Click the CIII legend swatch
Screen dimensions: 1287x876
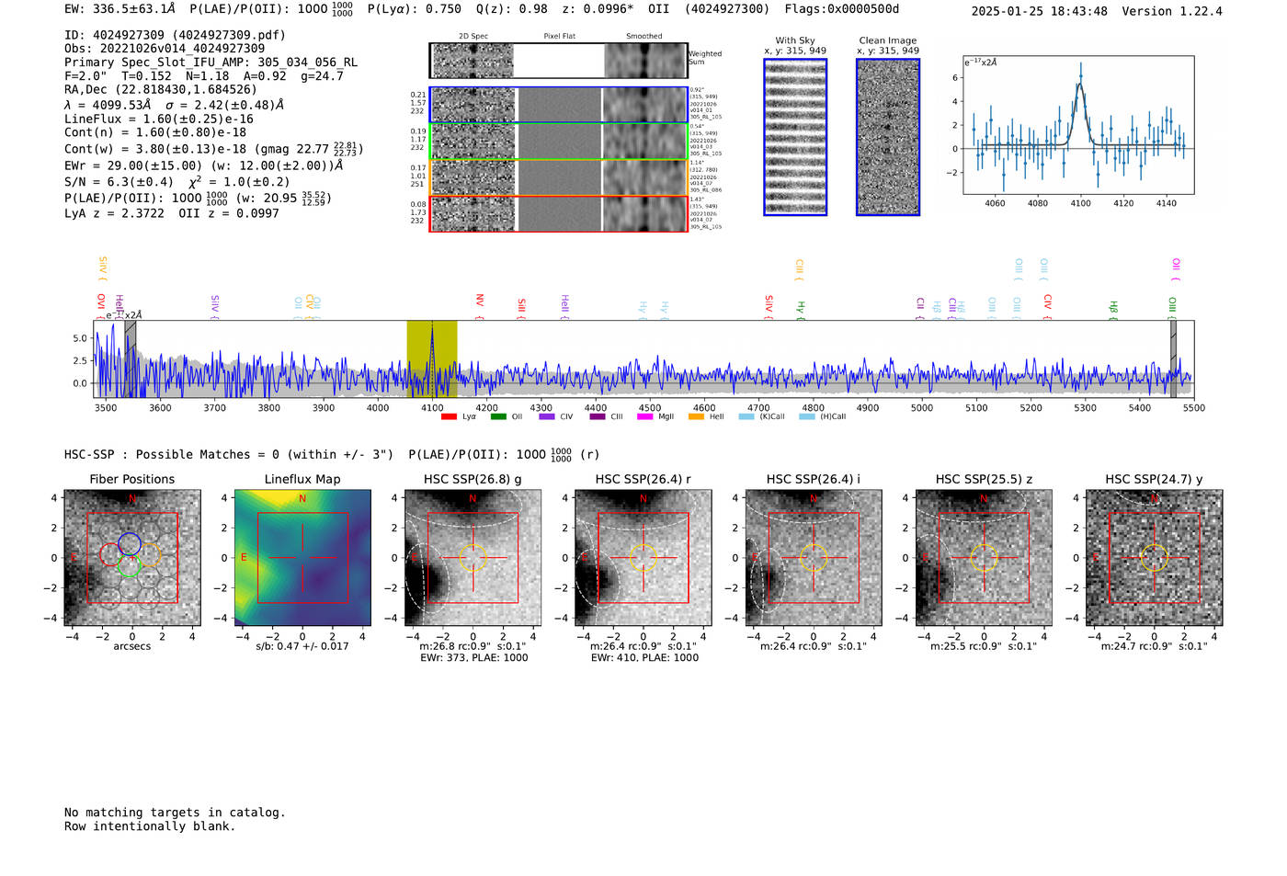coord(598,416)
